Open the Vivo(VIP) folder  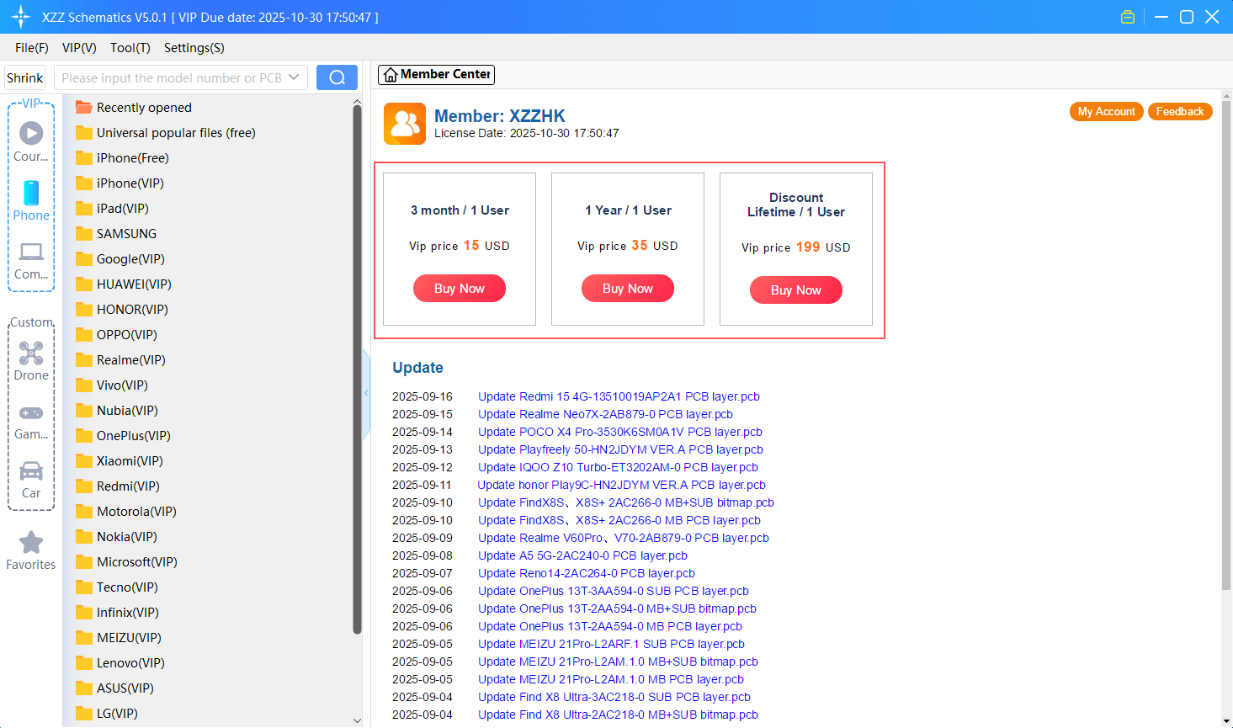point(111,385)
